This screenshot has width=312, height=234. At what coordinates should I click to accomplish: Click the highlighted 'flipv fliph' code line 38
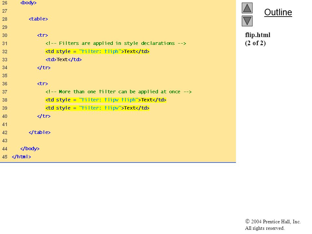pos(106,100)
